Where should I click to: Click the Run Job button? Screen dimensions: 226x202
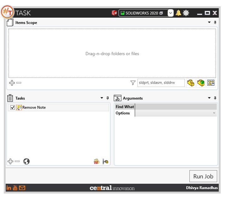tap(203, 176)
